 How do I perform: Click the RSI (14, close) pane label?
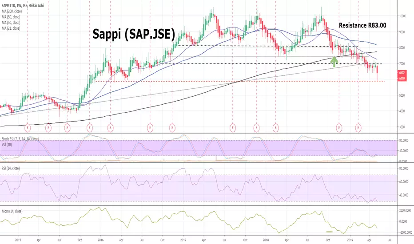pyautogui.click(x=11, y=168)
